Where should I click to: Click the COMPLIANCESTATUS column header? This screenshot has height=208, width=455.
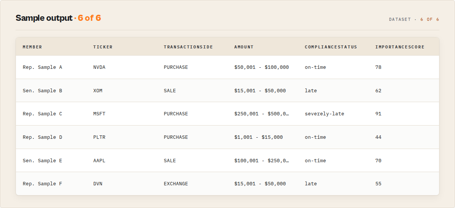point(331,47)
